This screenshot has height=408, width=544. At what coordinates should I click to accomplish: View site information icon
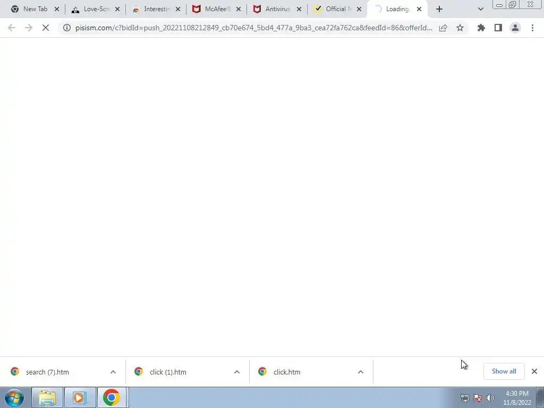click(67, 28)
